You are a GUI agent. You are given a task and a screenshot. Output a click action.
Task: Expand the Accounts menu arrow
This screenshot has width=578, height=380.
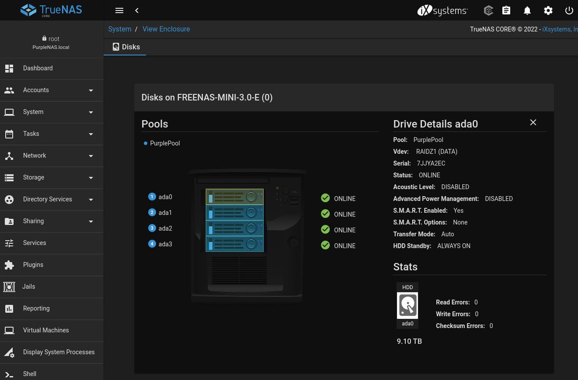(x=91, y=90)
